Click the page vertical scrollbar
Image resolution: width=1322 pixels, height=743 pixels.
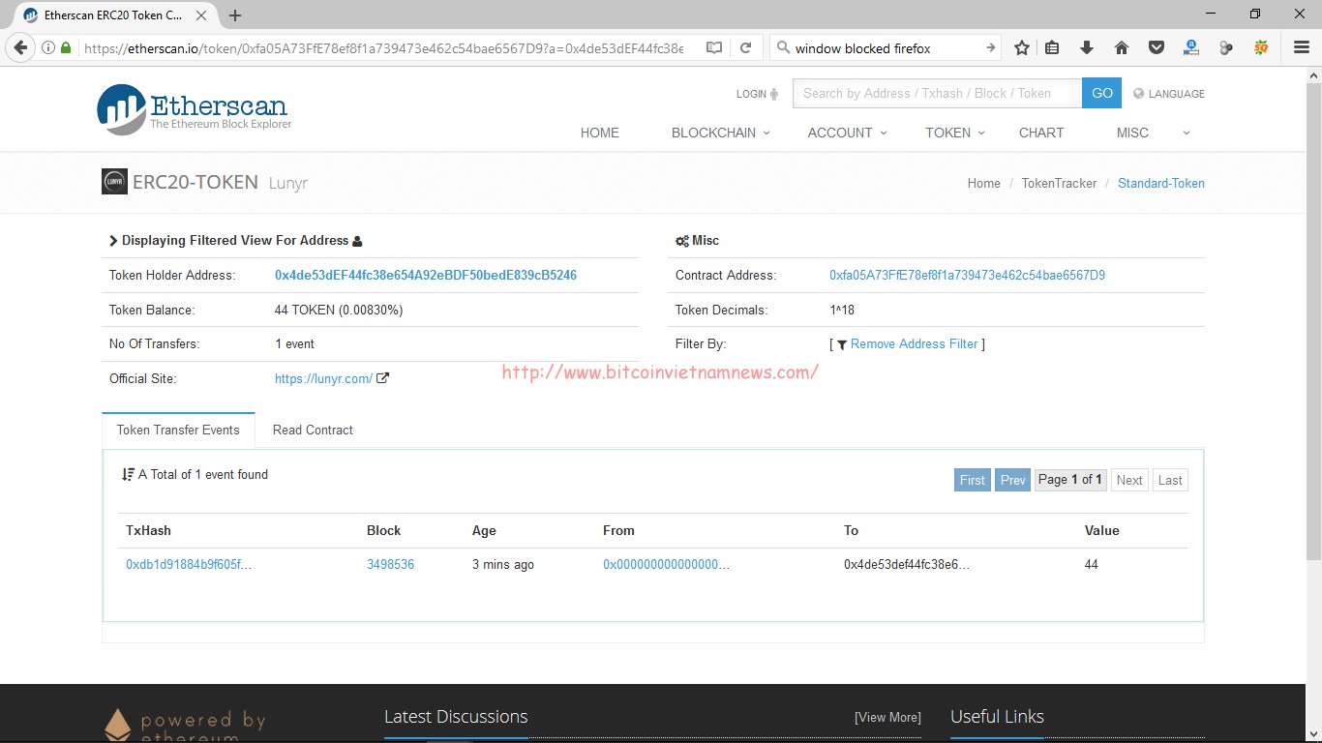point(1313,319)
